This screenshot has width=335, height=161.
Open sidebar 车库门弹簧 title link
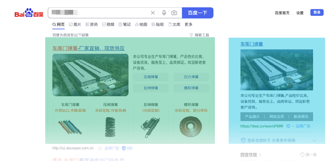click(251, 44)
